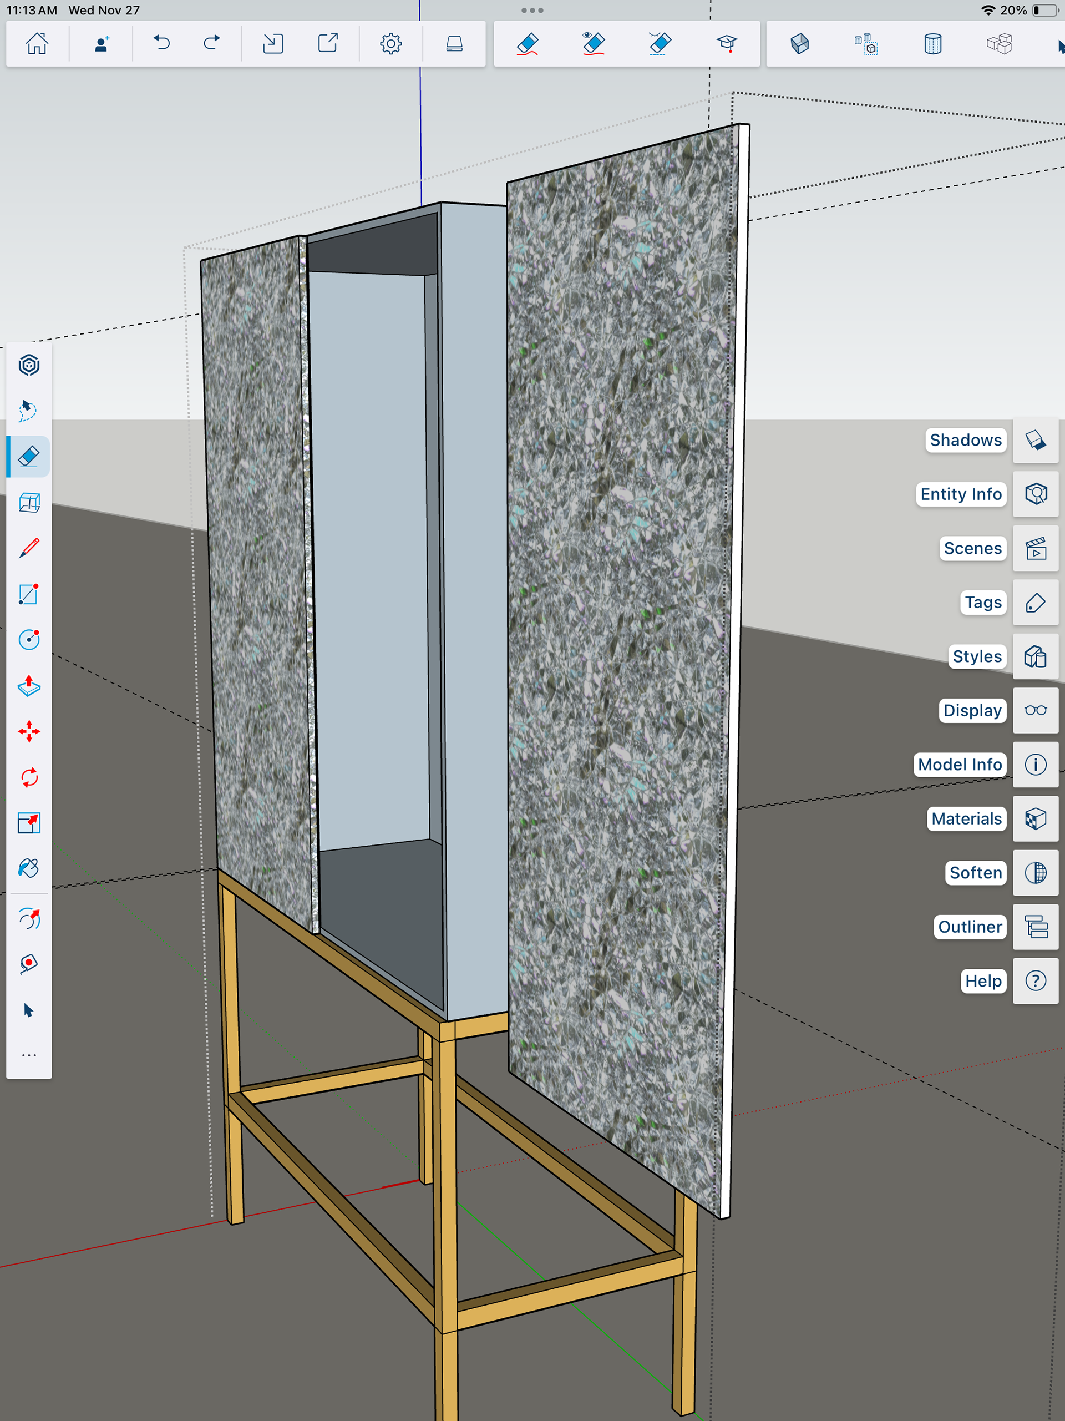Open the Materials panel
The width and height of the screenshot is (1065, 1421).
click(x=1035, y=819)
